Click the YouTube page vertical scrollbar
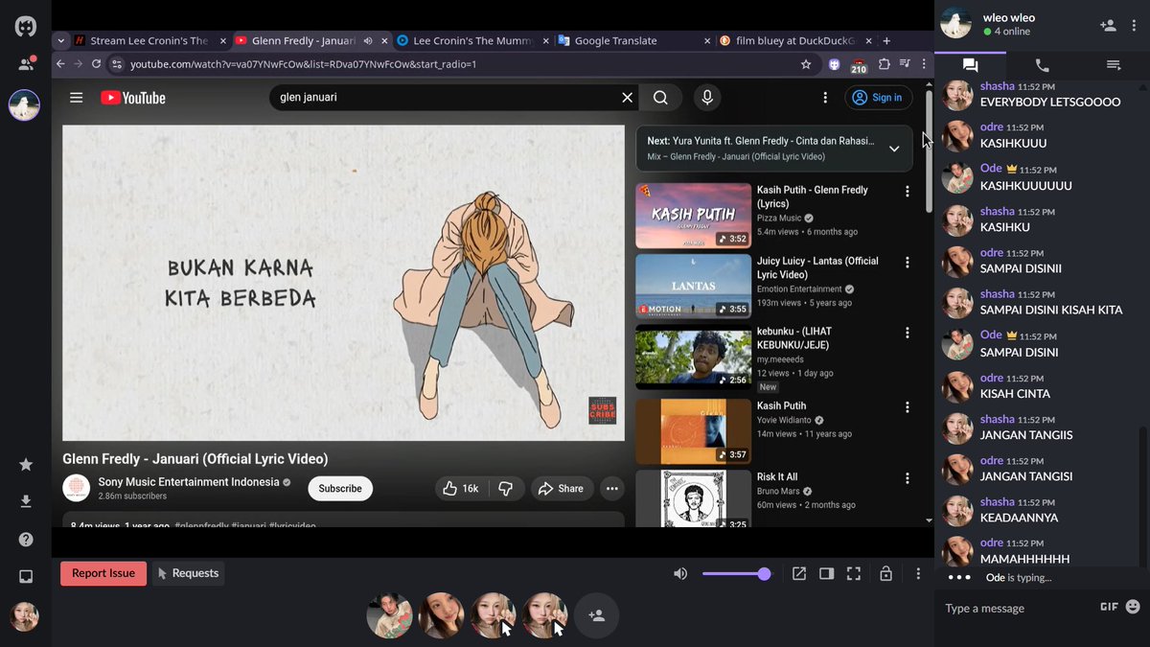1150x647 pixels. pos(929,153)
